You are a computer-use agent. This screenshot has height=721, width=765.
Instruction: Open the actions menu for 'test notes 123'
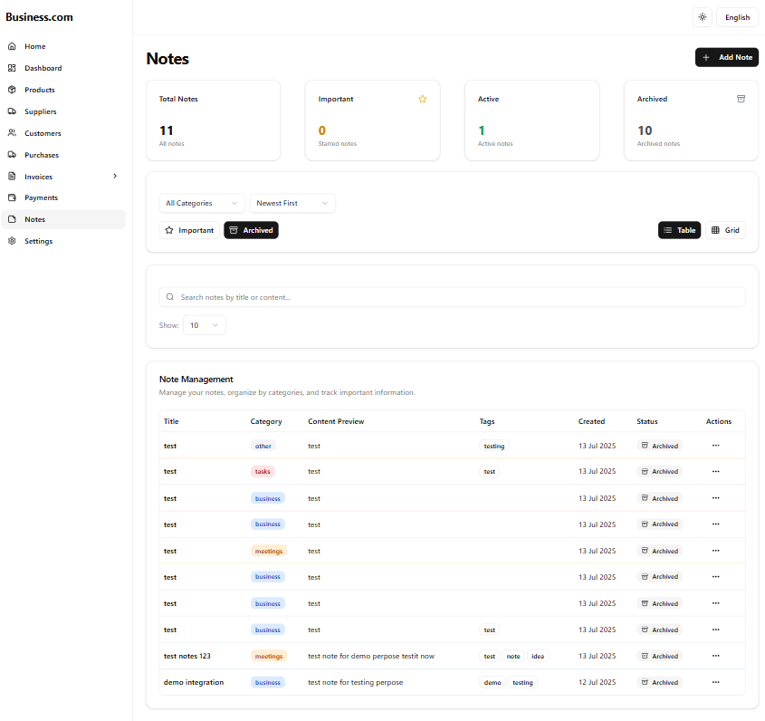coord(716,656)
